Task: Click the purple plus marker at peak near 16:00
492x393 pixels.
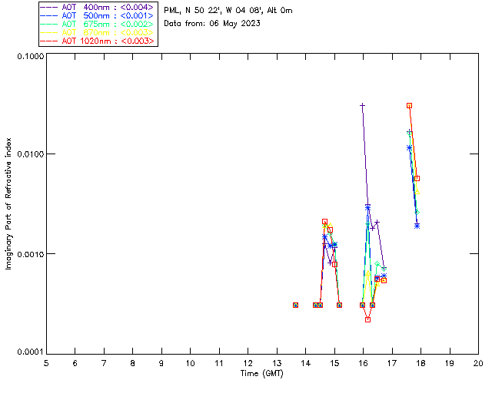Action: tap(362, 105)
